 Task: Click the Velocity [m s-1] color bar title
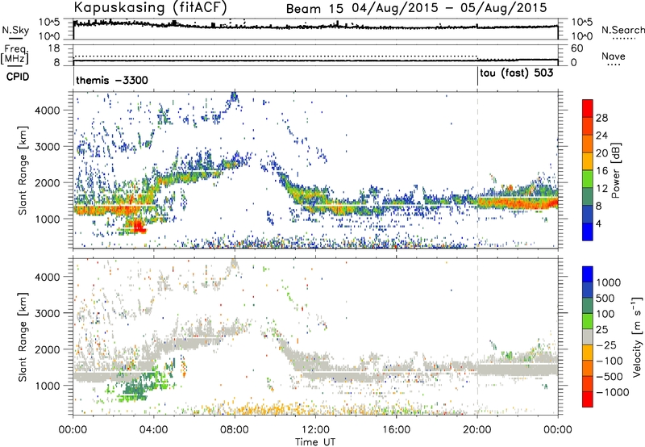(x=637, y=337)
